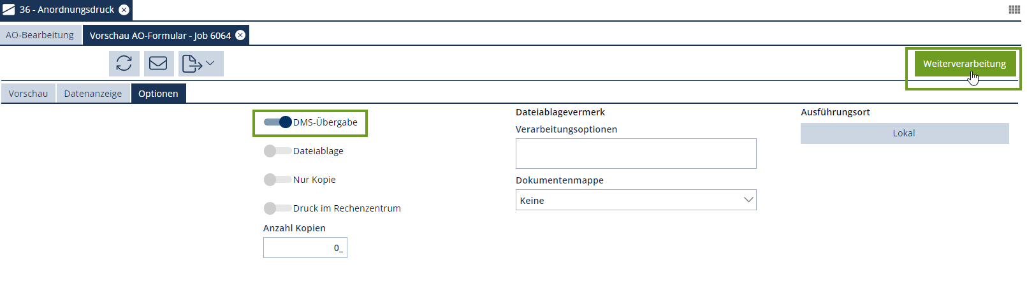The width and height of the screenshot is (1027, 281).
Task: Close the Vorschau AO-Formular Job 6064 tab
Action: [240, 36]
